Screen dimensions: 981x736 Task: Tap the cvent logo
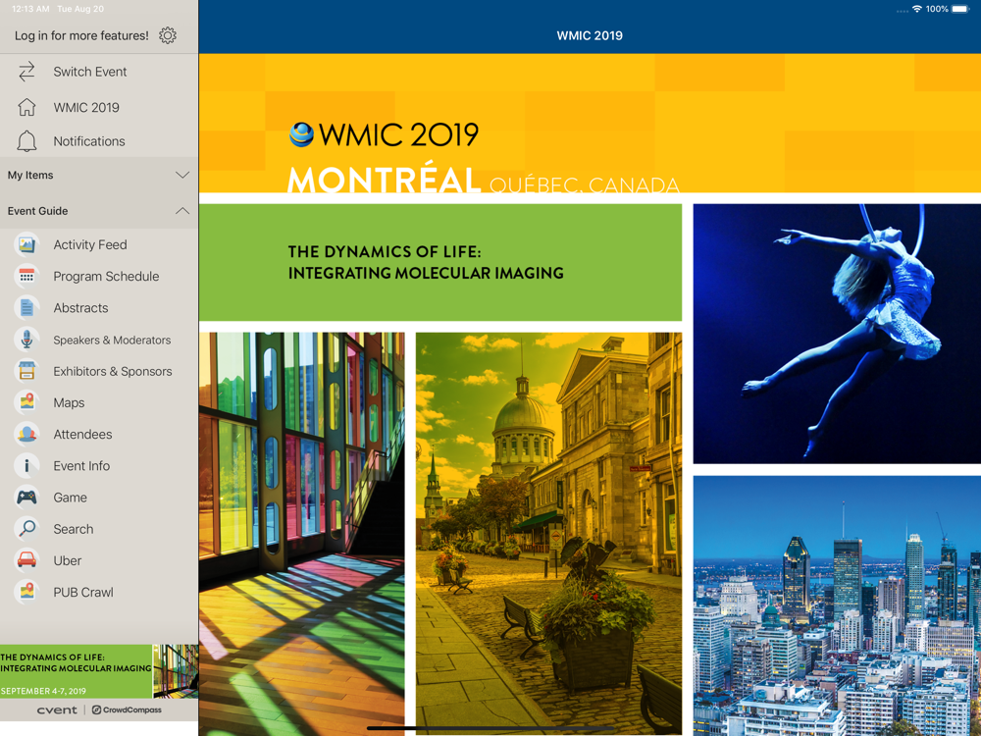pyautogui.click(x=57, y=710)
